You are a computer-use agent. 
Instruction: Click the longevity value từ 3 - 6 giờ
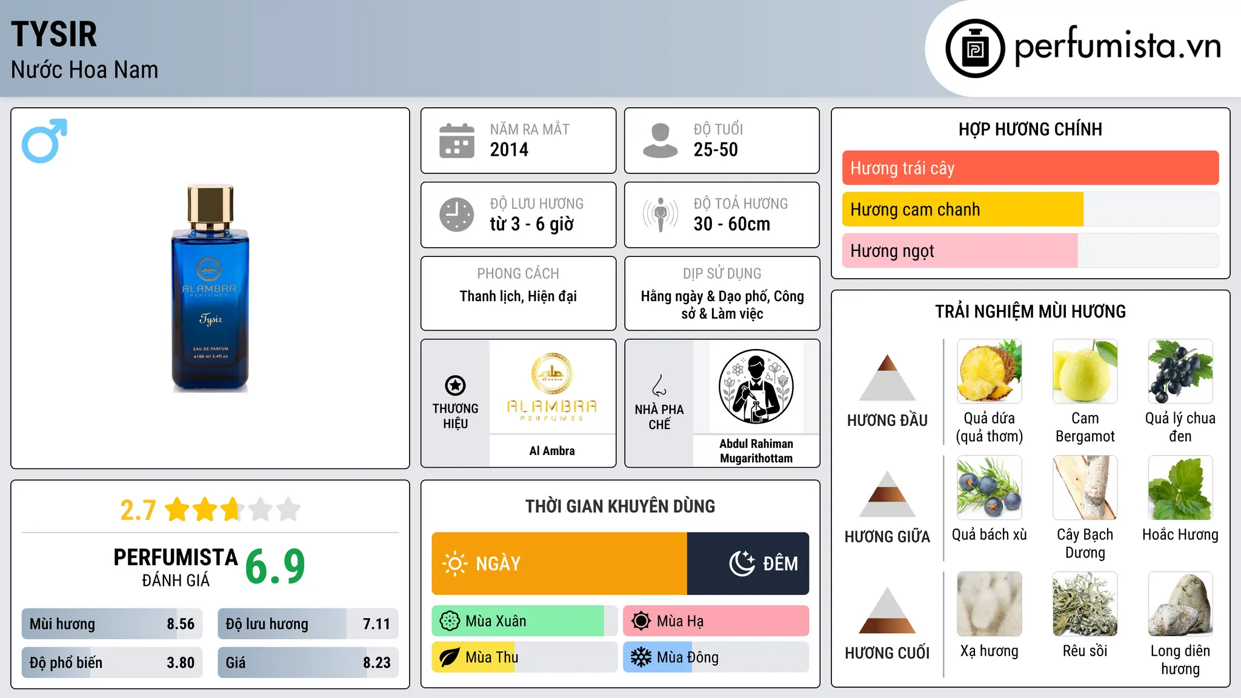pyautogui.click(x=531, y=224)
